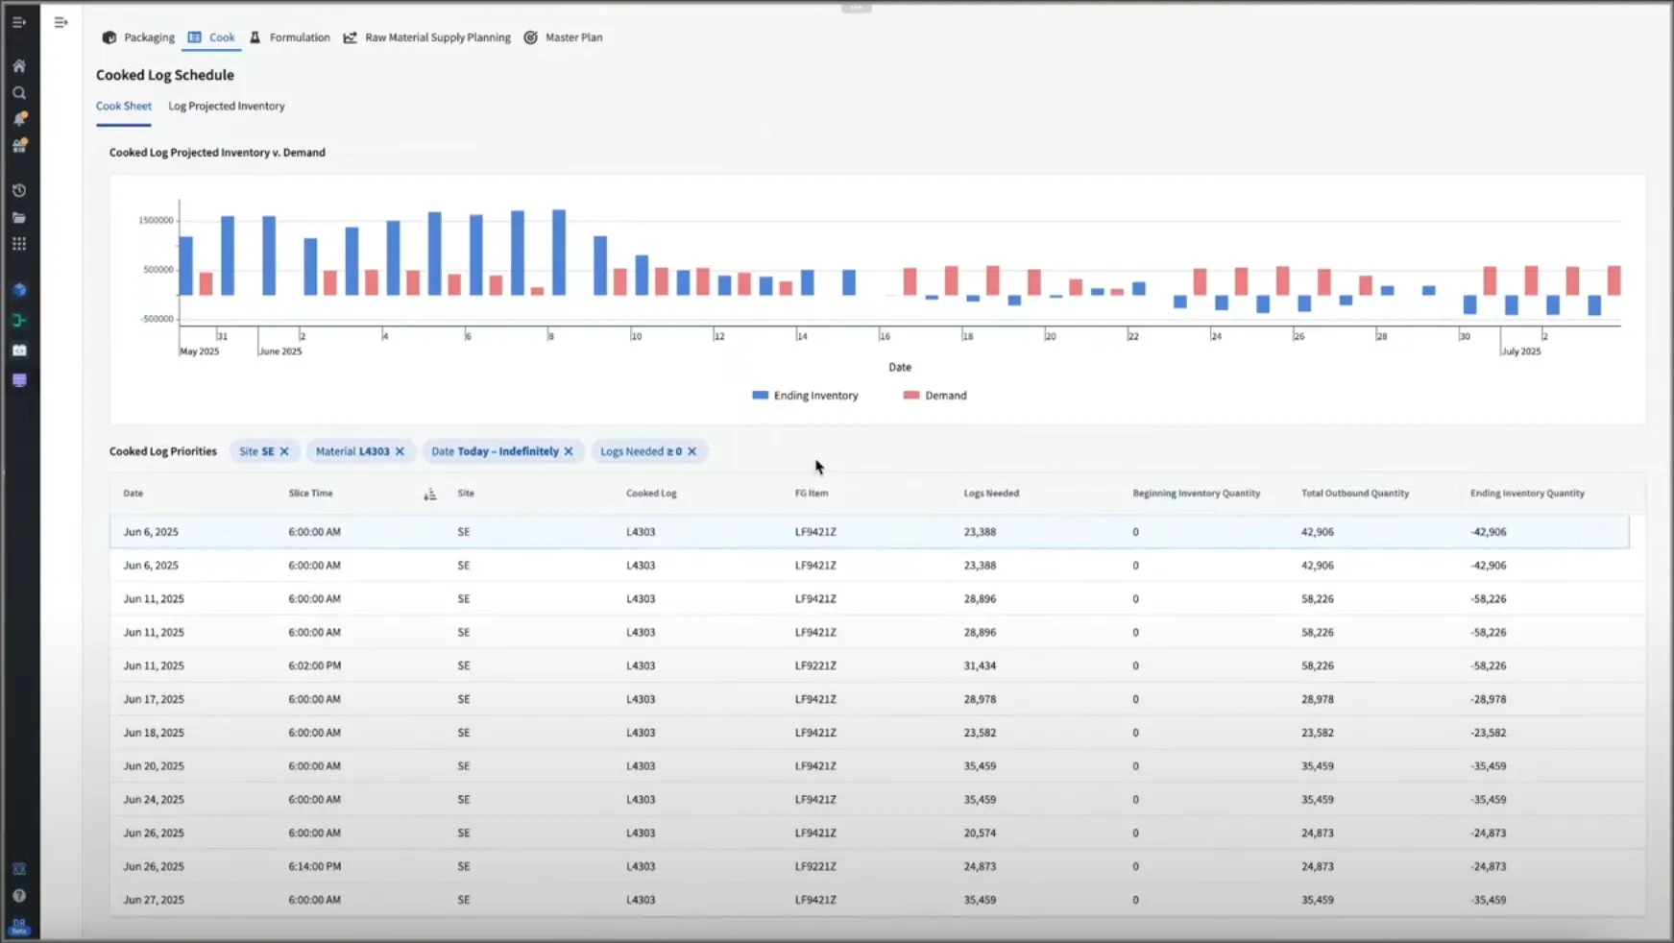Click the Logs Needed column header
1674x943 pixels.
click(x=991, y=494)
